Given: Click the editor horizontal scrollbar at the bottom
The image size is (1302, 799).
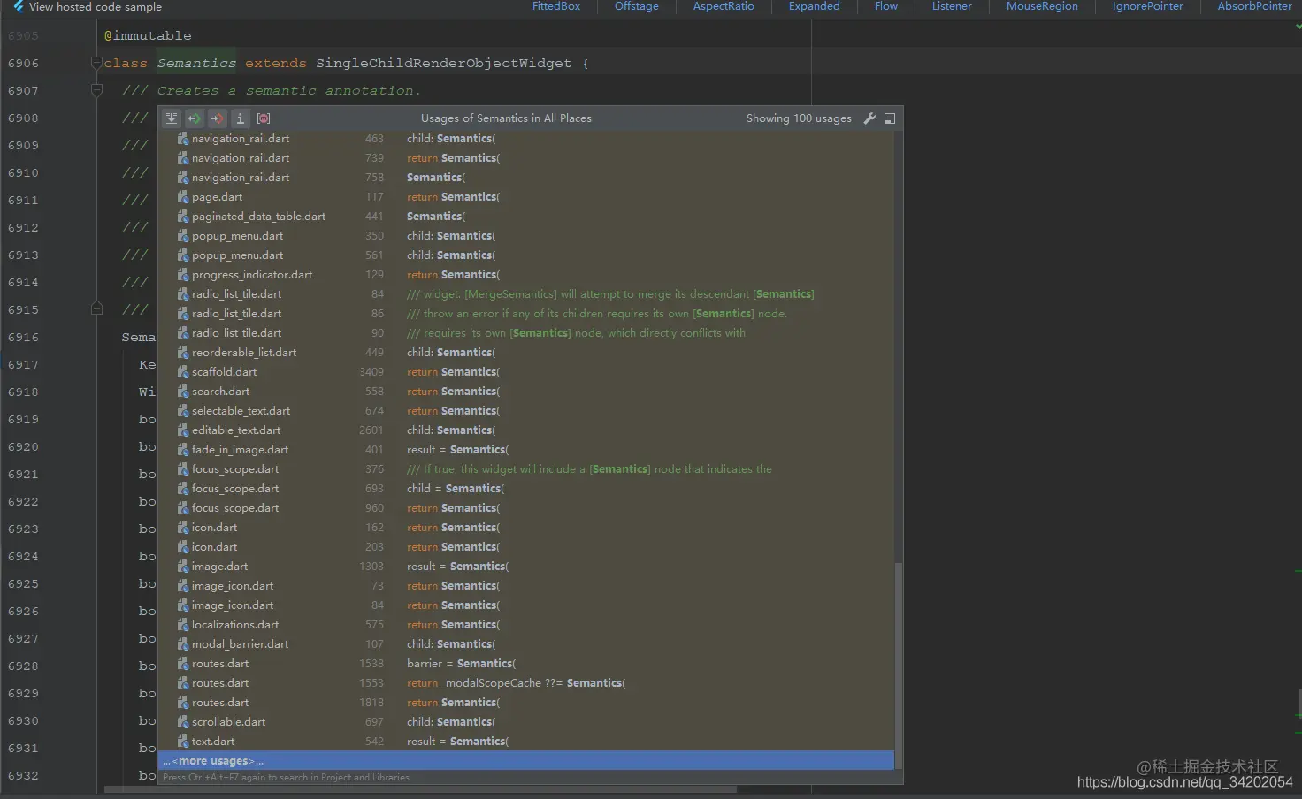Looking at the screenshot, I should point(420,789).
